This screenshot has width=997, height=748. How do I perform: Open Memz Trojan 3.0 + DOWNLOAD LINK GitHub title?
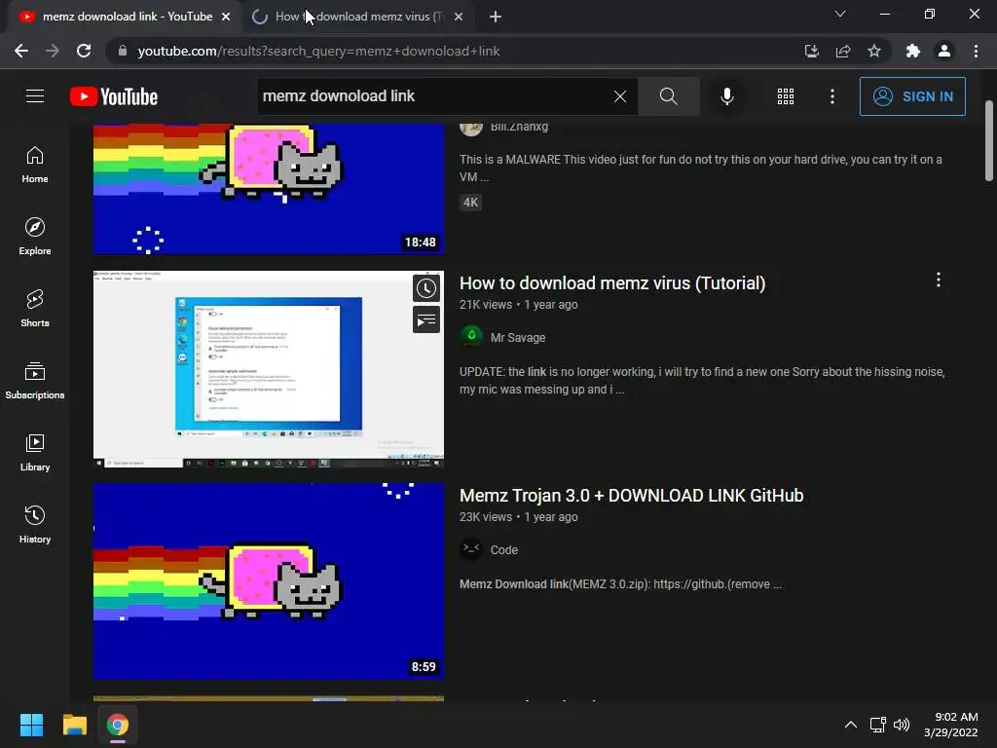coord(631,496)
